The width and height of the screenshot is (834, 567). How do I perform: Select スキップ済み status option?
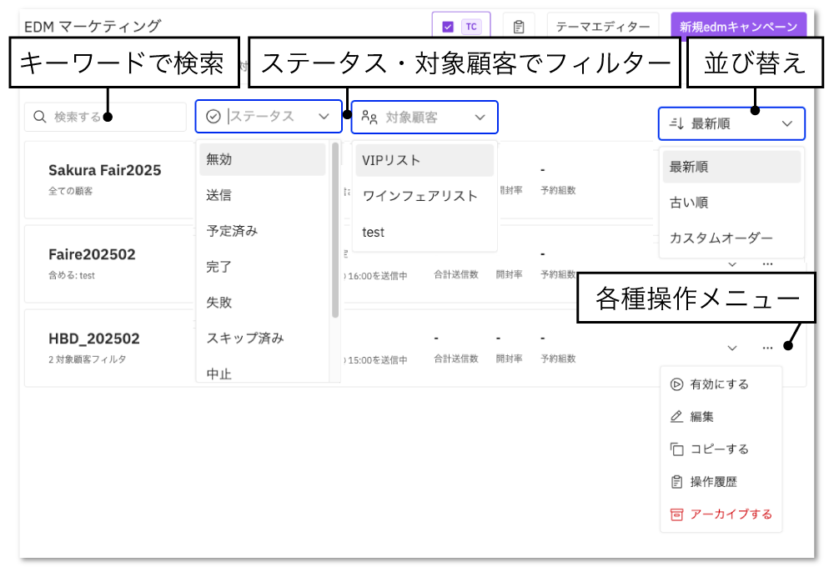click(262, 337)
